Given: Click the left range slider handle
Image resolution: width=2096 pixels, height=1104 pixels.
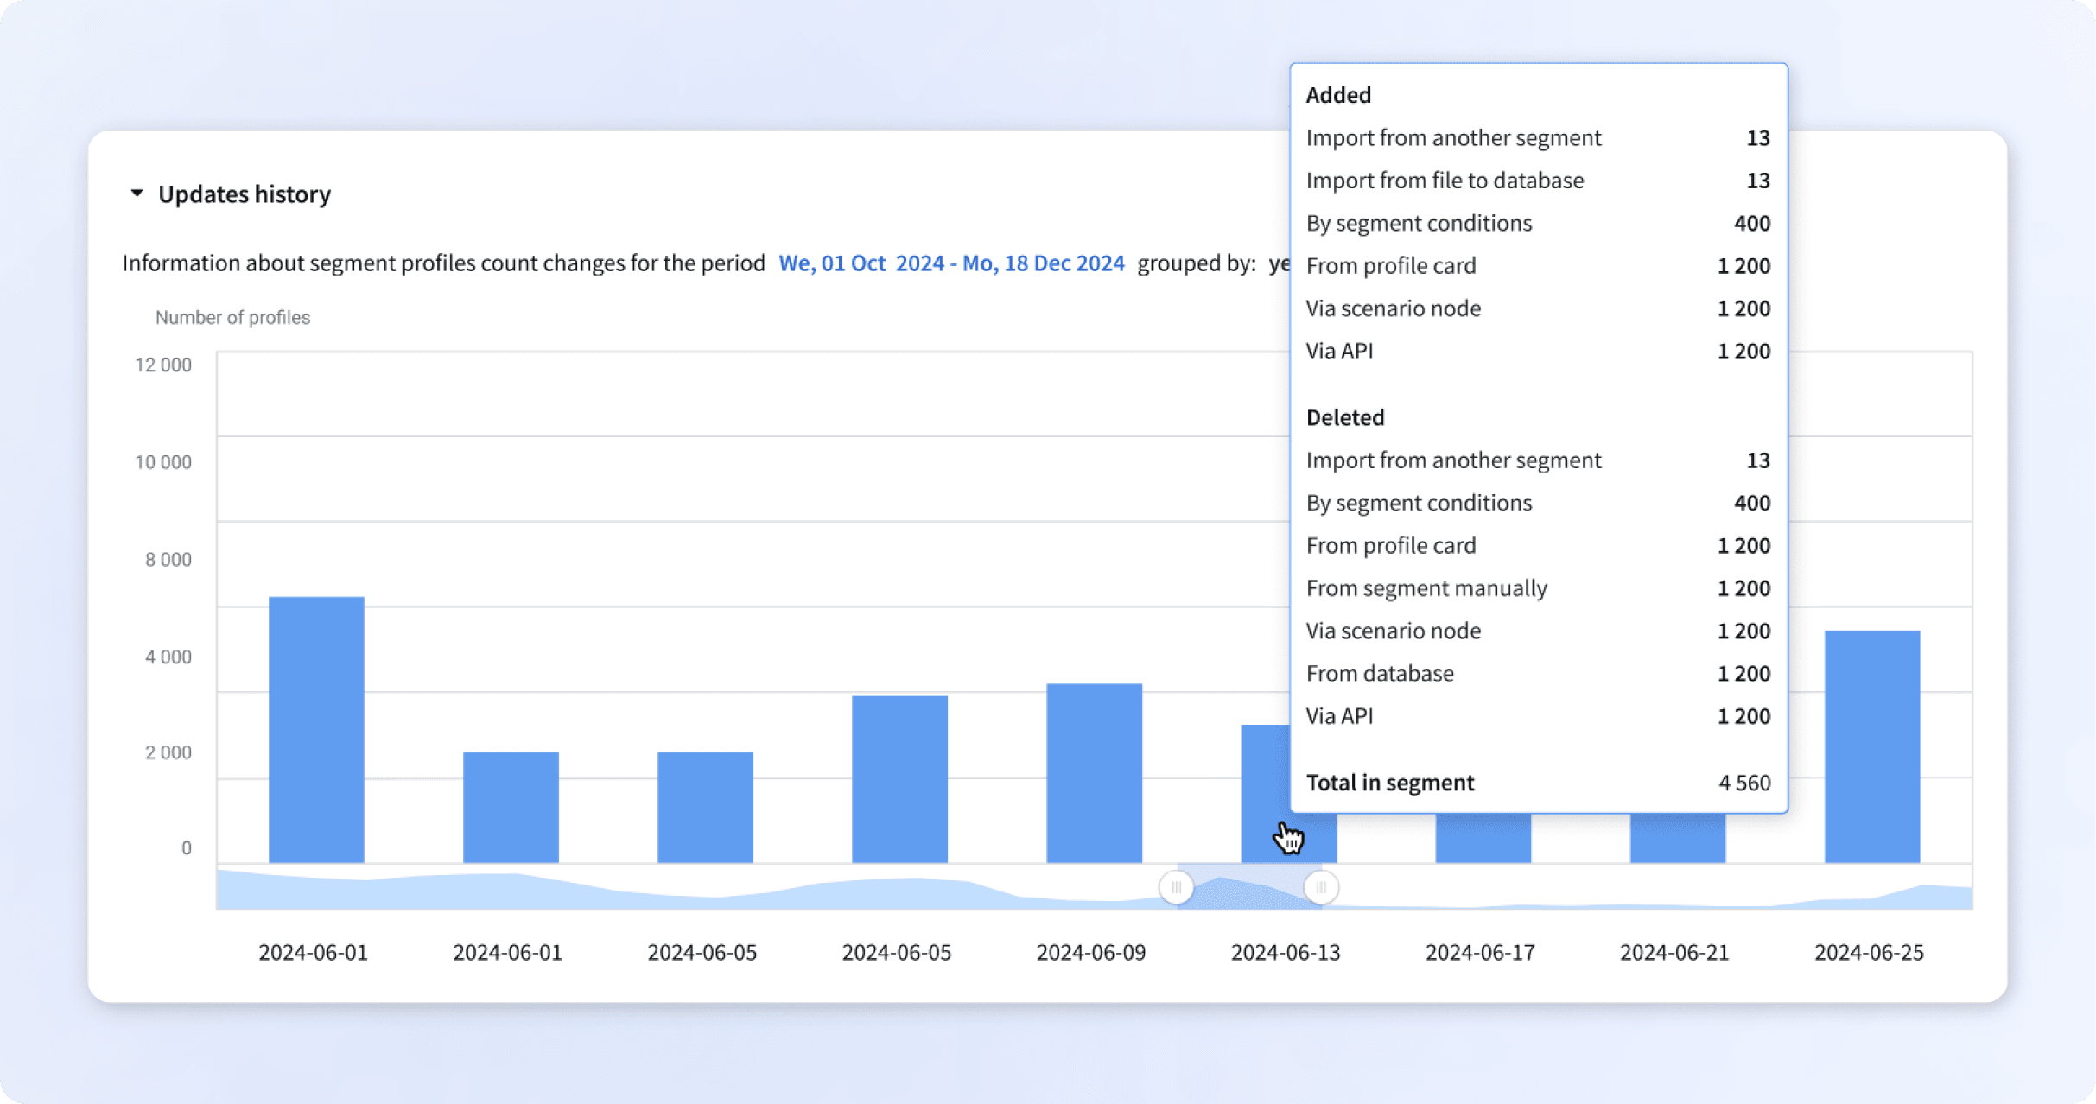Looking at the screenshot, I should click(x=1176, y=887).
